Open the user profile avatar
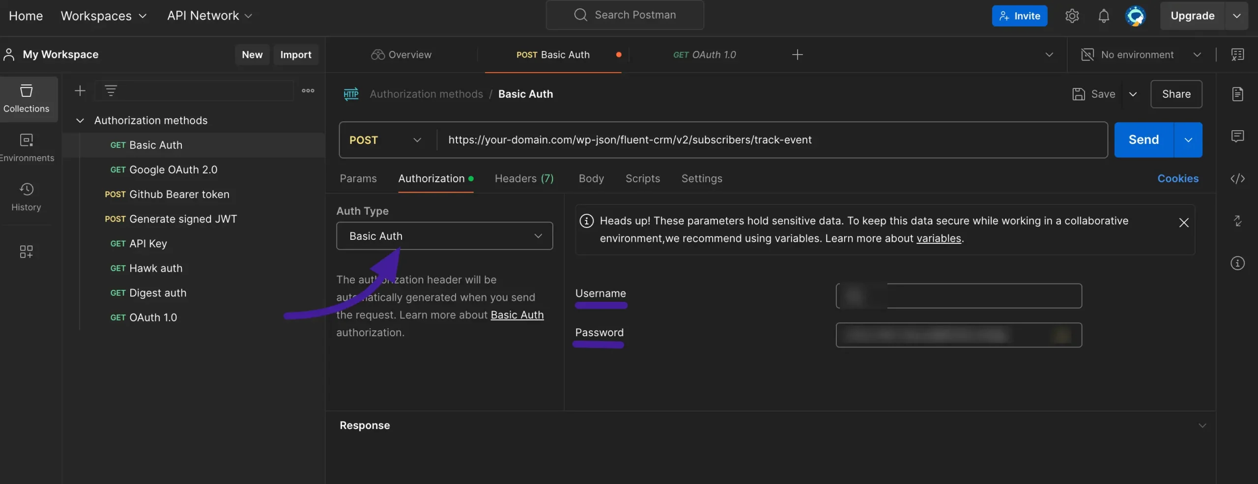 click(1135, 16)
